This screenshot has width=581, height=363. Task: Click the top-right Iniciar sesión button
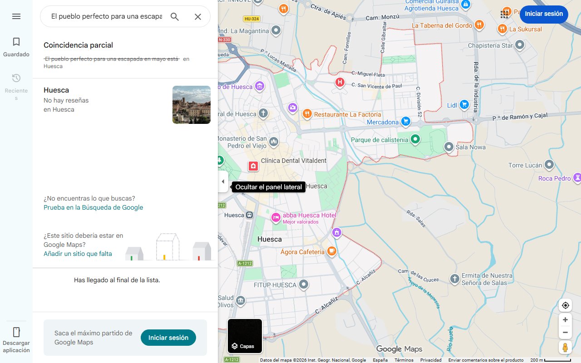(x=544, y=14)
